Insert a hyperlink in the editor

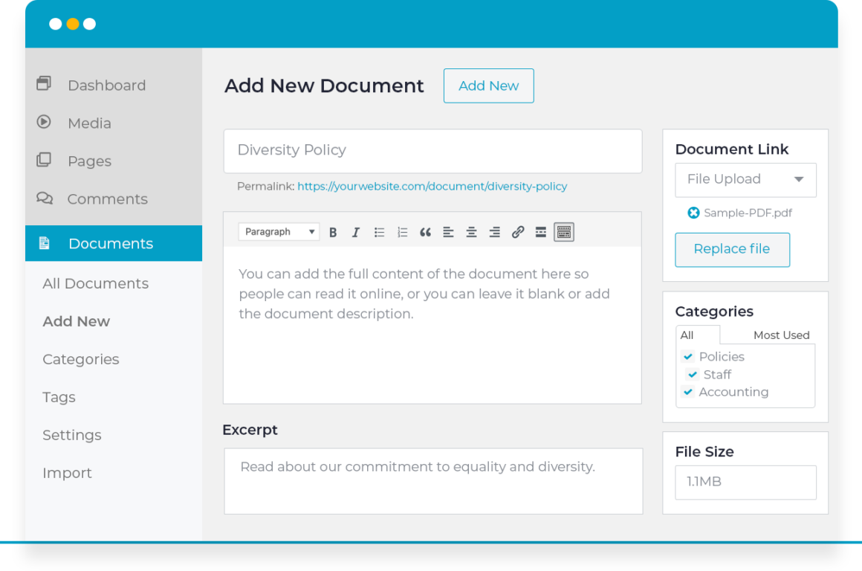[x=517, y=232]
